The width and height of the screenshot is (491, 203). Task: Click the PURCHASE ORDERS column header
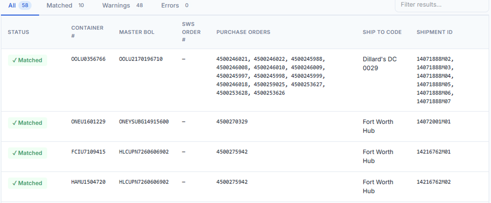pyautogui.click(x=243, y=32)
